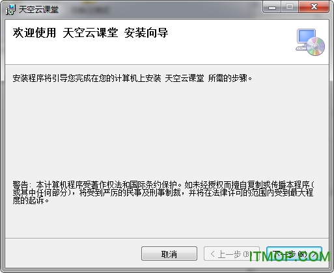Click the blue monitor in the setup graphic
This screenshot has height=273, width=334.
click(306, 36)
